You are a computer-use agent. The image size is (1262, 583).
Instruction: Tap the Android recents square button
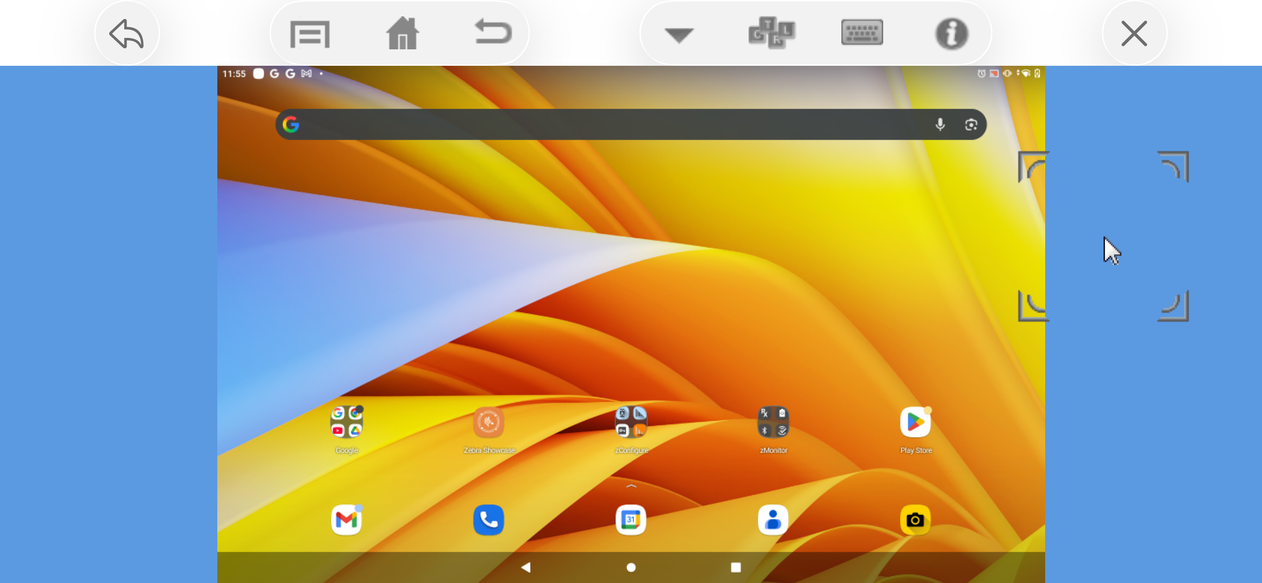[x=736, y=567]
